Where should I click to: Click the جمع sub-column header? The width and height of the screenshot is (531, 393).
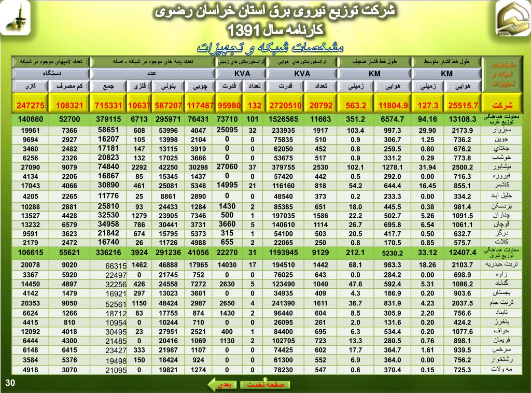point(108,86)
